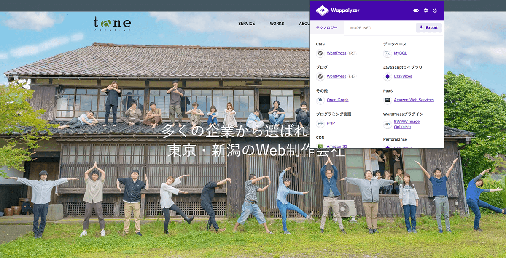506x258 pixels.
Task: Open the Amazon S3 link
Action: pyautogui.click(x=337, y=146)
